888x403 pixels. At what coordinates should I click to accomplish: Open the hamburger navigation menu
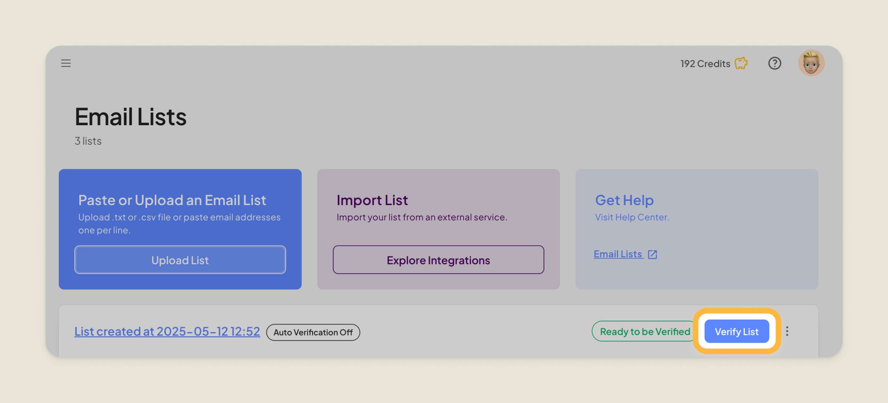tap(66, 63)
